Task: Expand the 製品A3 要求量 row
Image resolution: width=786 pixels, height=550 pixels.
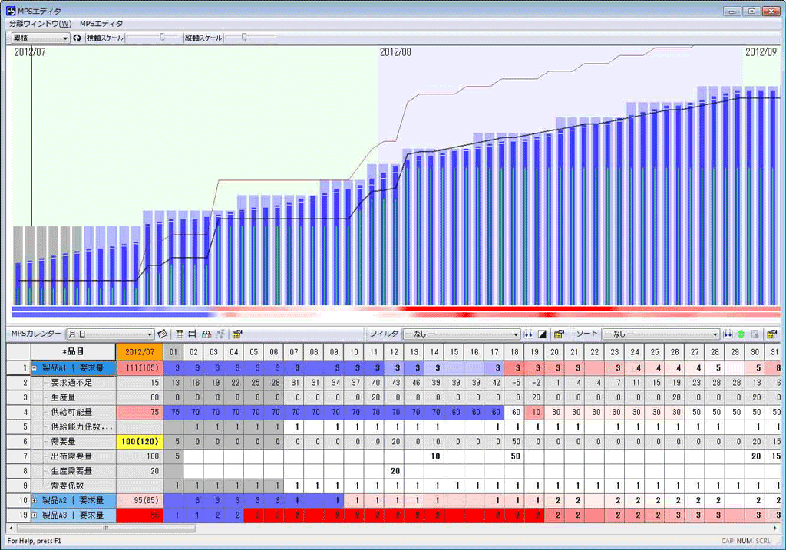Action: pyautogui.click(x=35, y=515)
